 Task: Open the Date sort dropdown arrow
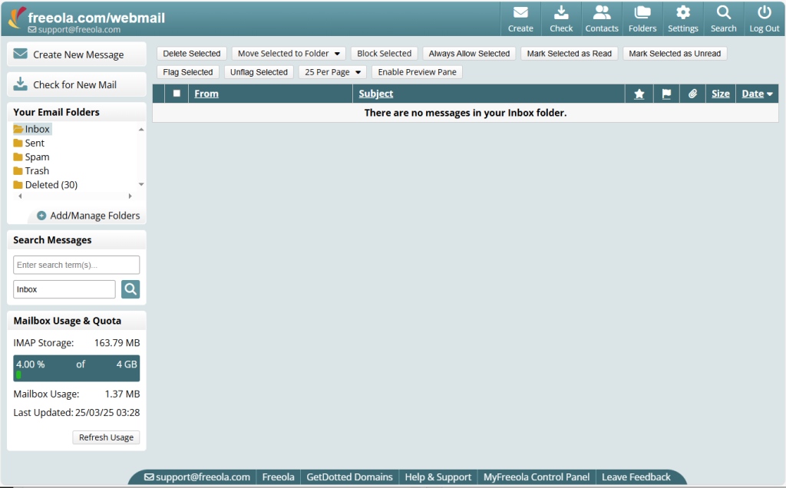pos(768,93)
